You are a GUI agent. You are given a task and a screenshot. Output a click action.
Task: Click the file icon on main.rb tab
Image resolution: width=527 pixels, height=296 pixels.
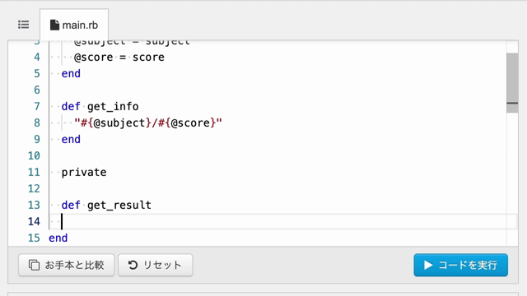(54, 25)
